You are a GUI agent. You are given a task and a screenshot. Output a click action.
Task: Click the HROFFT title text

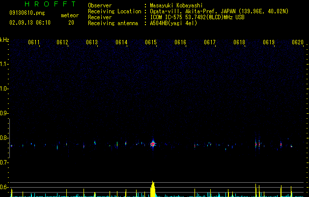point(51,4)
